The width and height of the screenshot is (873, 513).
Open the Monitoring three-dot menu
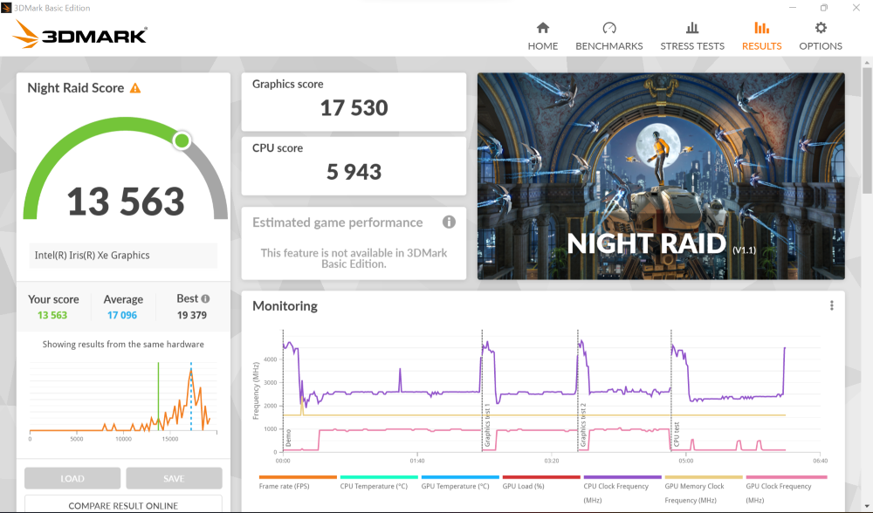tap(832, 305)
